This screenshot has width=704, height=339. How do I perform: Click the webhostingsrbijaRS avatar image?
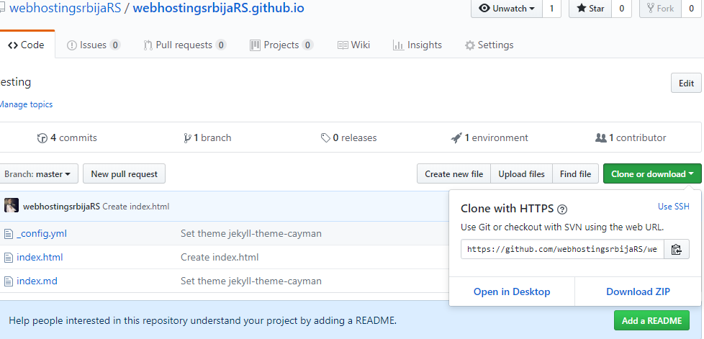(12, 206)
